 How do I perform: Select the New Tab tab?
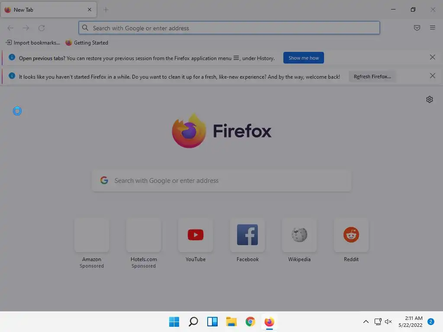point(48,10)
